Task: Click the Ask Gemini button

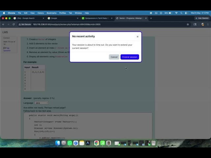Action: click(202, 18)
